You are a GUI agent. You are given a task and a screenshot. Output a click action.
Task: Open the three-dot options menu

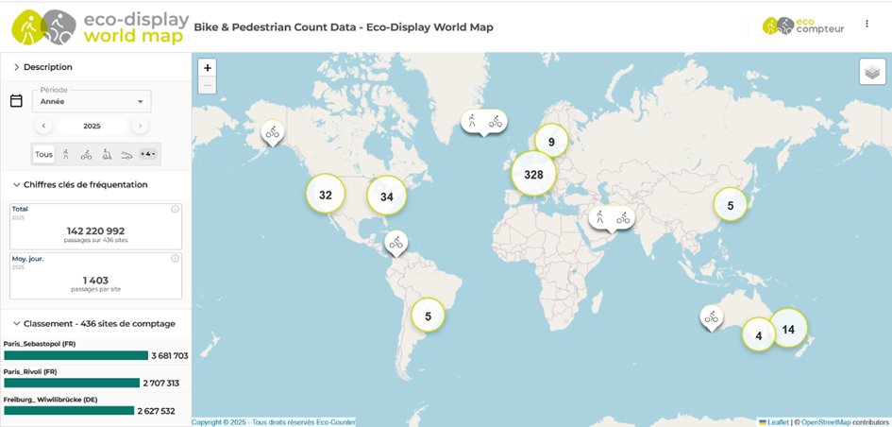867,25
